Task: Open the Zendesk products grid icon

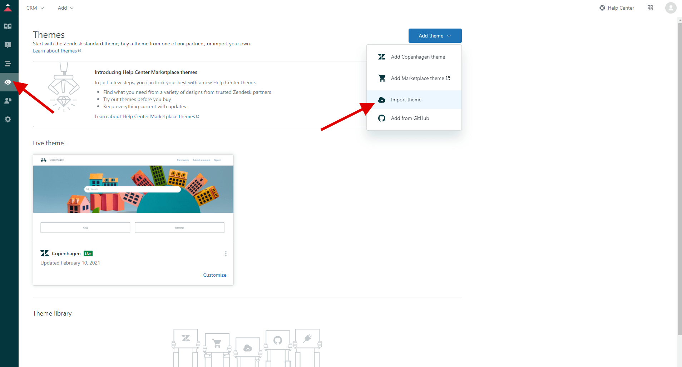Action: pyautogui.click(x=650, y=8)
